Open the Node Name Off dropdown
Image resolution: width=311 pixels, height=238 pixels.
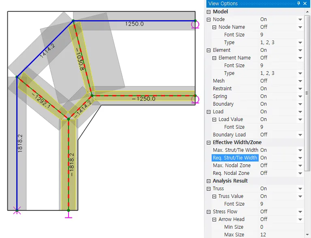pos(300,28)
